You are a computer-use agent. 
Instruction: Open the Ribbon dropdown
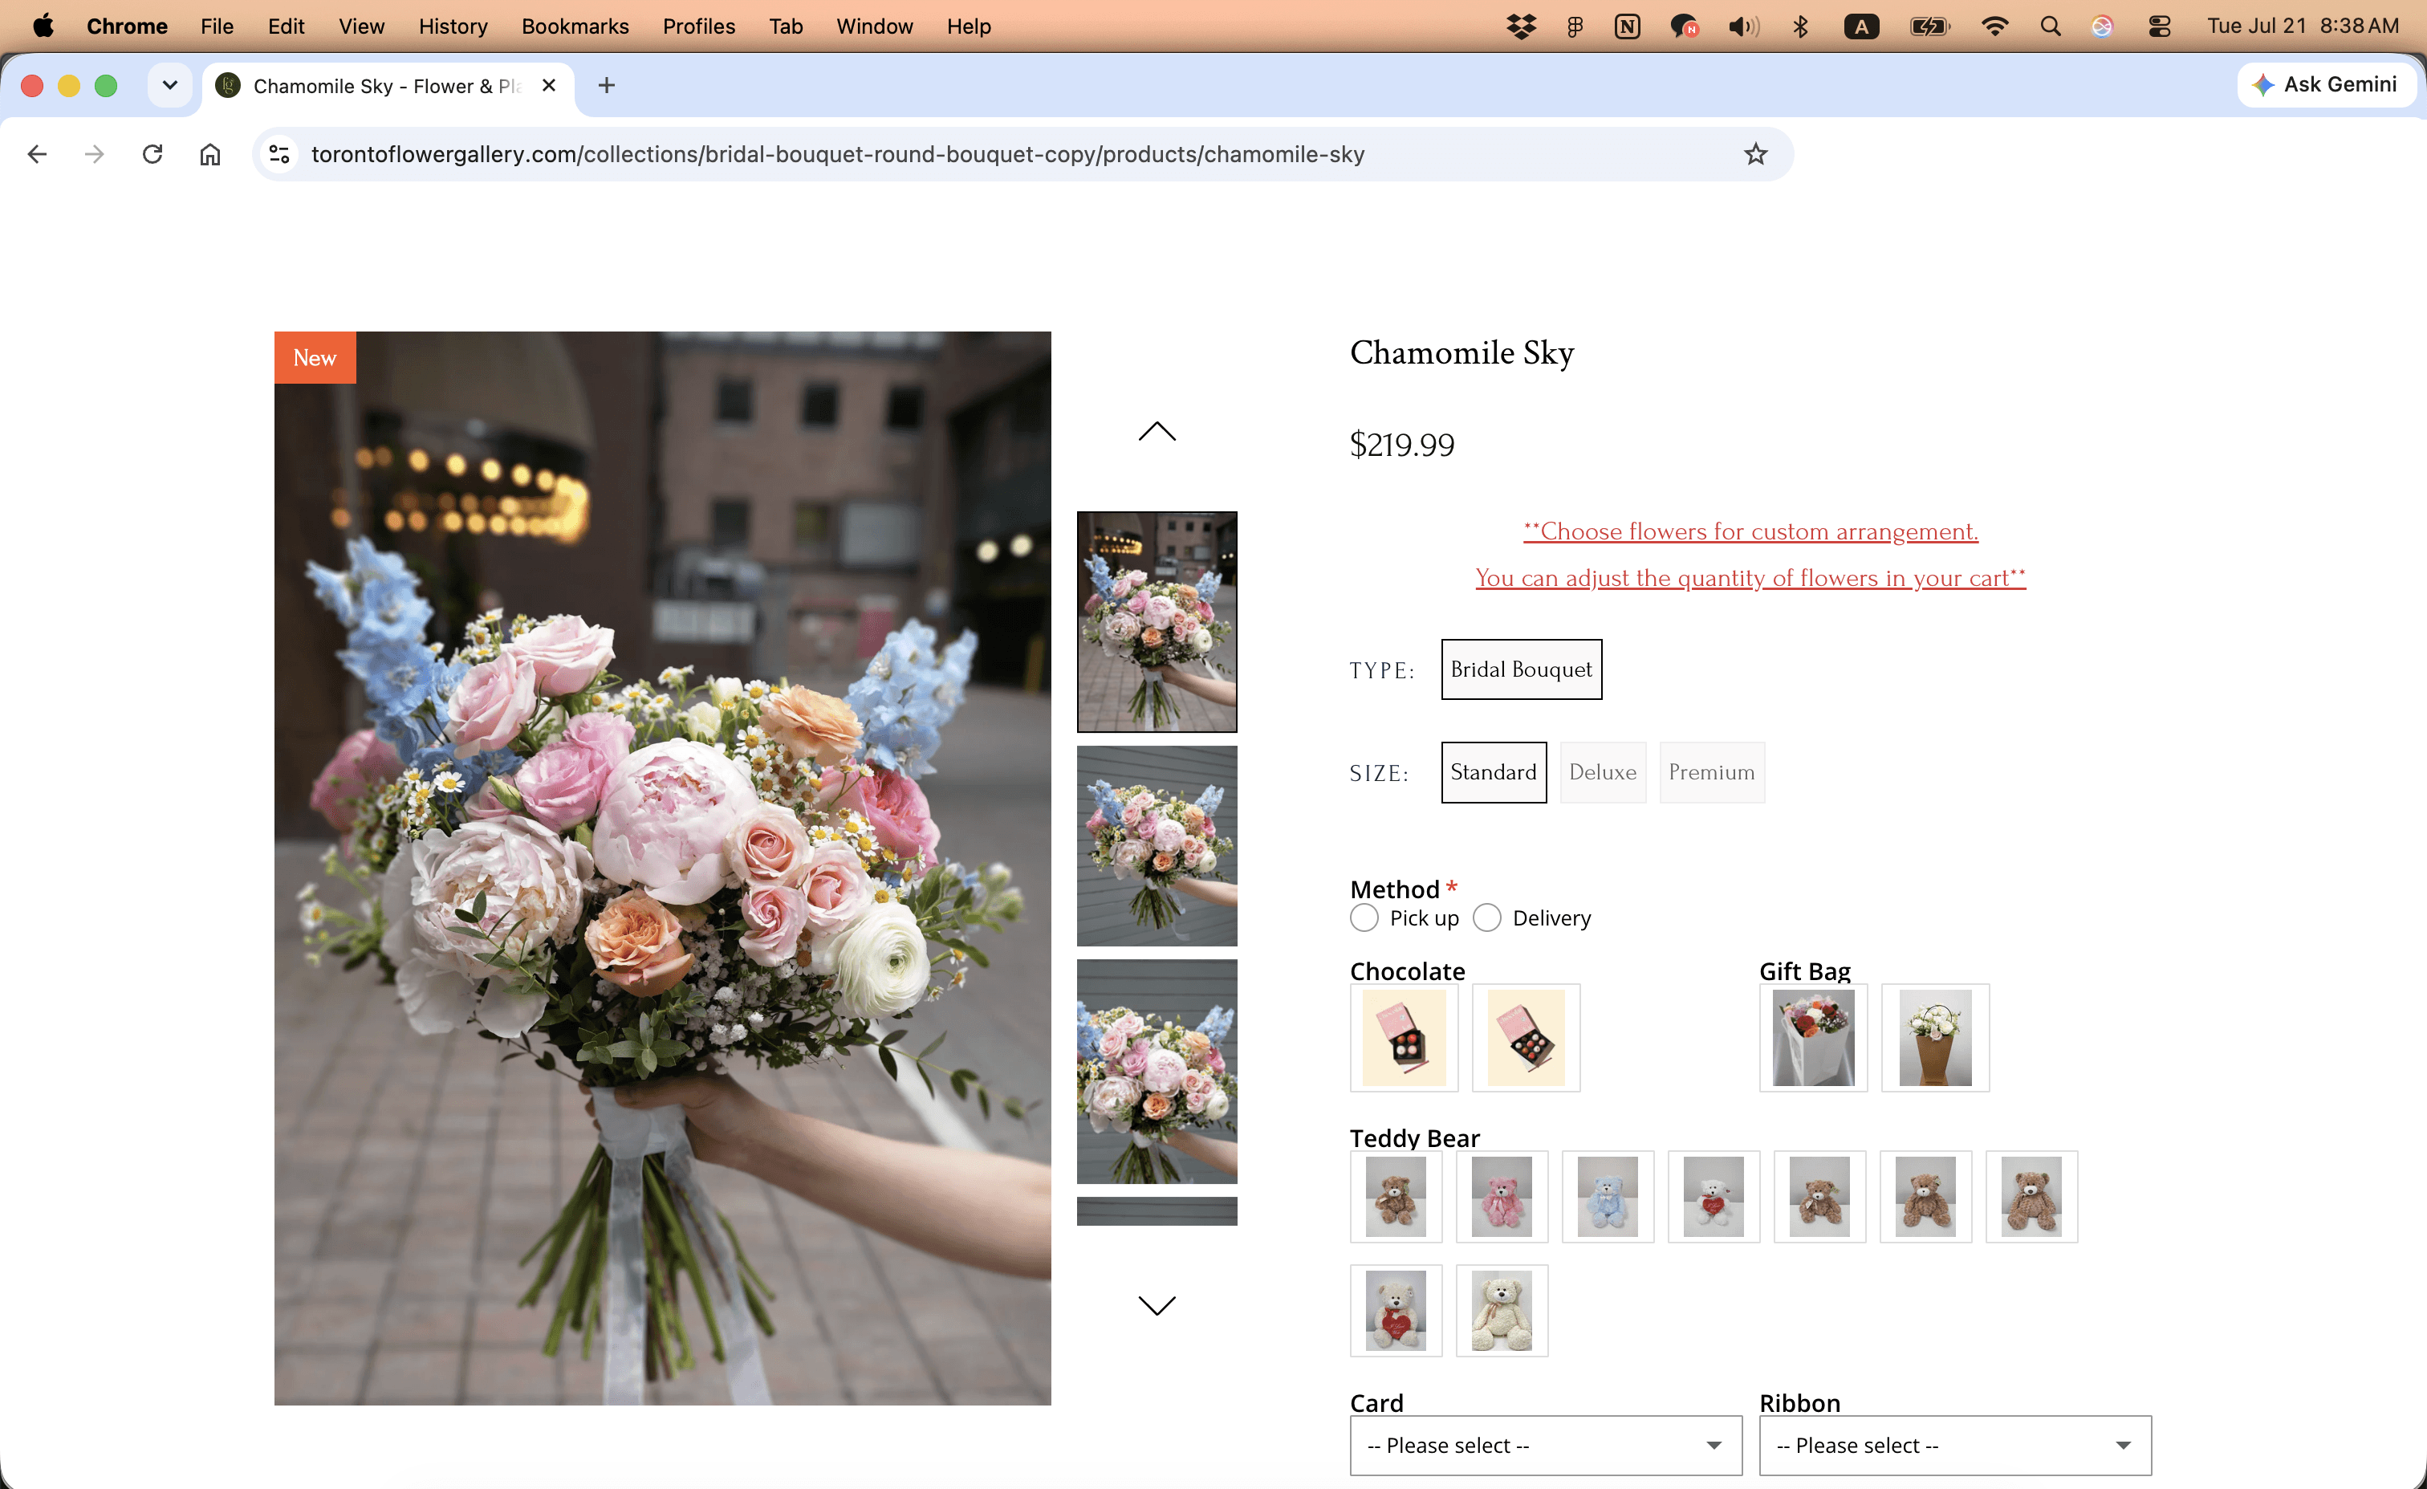coord(1955,1445)
